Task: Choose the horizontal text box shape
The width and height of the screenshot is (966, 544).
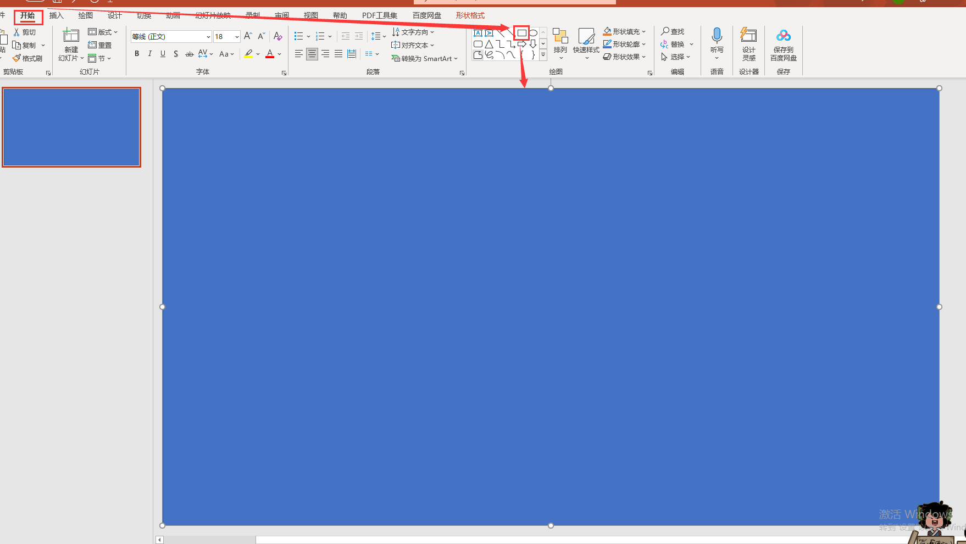Action: click(478, 33)
